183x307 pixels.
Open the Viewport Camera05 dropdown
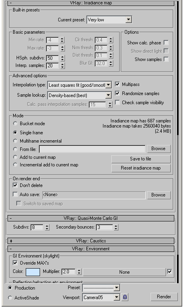pyautogui.click(x=101, y=297)
